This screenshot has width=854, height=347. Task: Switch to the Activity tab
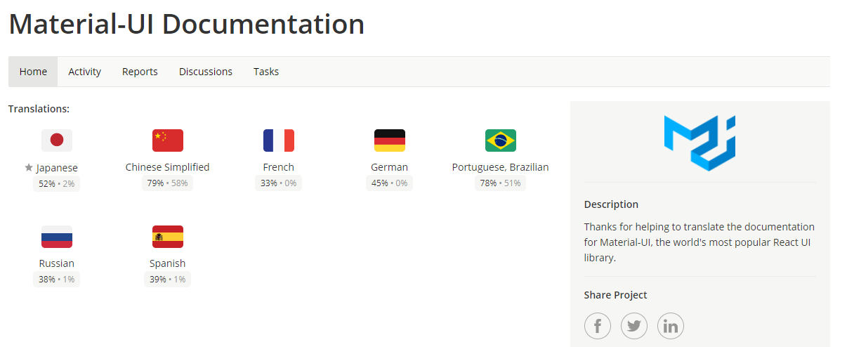(85, 72)
